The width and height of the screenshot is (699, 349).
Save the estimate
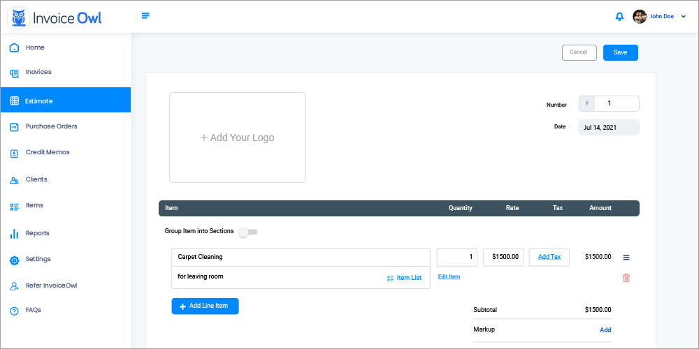point(620,52)
